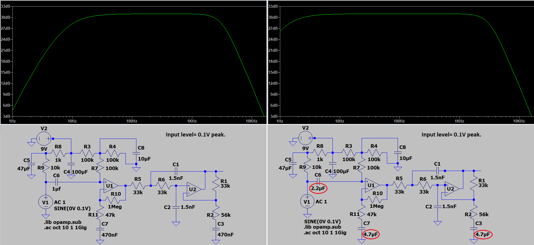Click the ground symbol under C2 in left schematic
Screen dimensions: 534x245
tap(176, 224)
